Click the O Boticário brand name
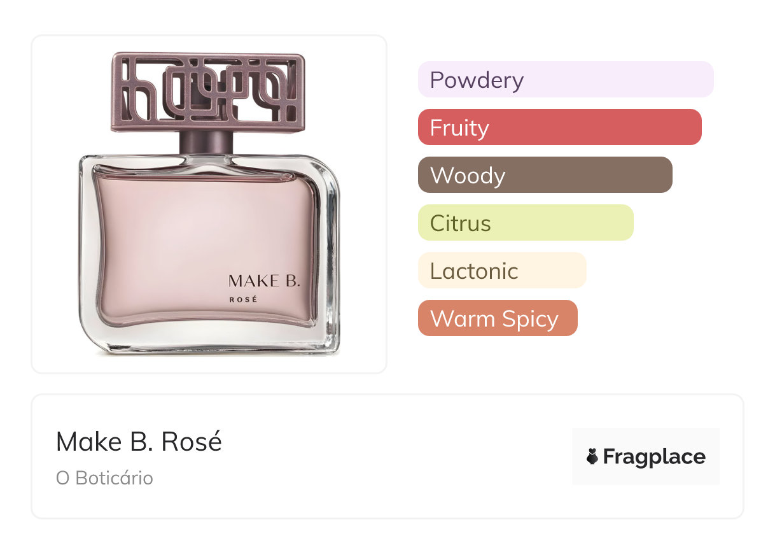The width and height of the screenshot is (775, 550). 104,478
